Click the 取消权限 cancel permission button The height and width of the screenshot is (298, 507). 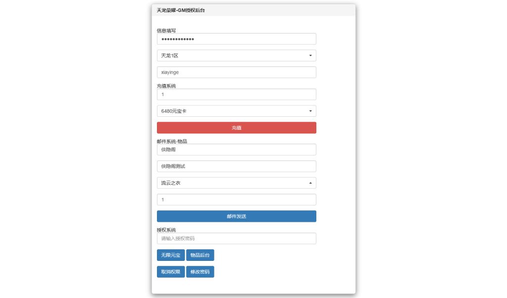[x=170, y=271]
